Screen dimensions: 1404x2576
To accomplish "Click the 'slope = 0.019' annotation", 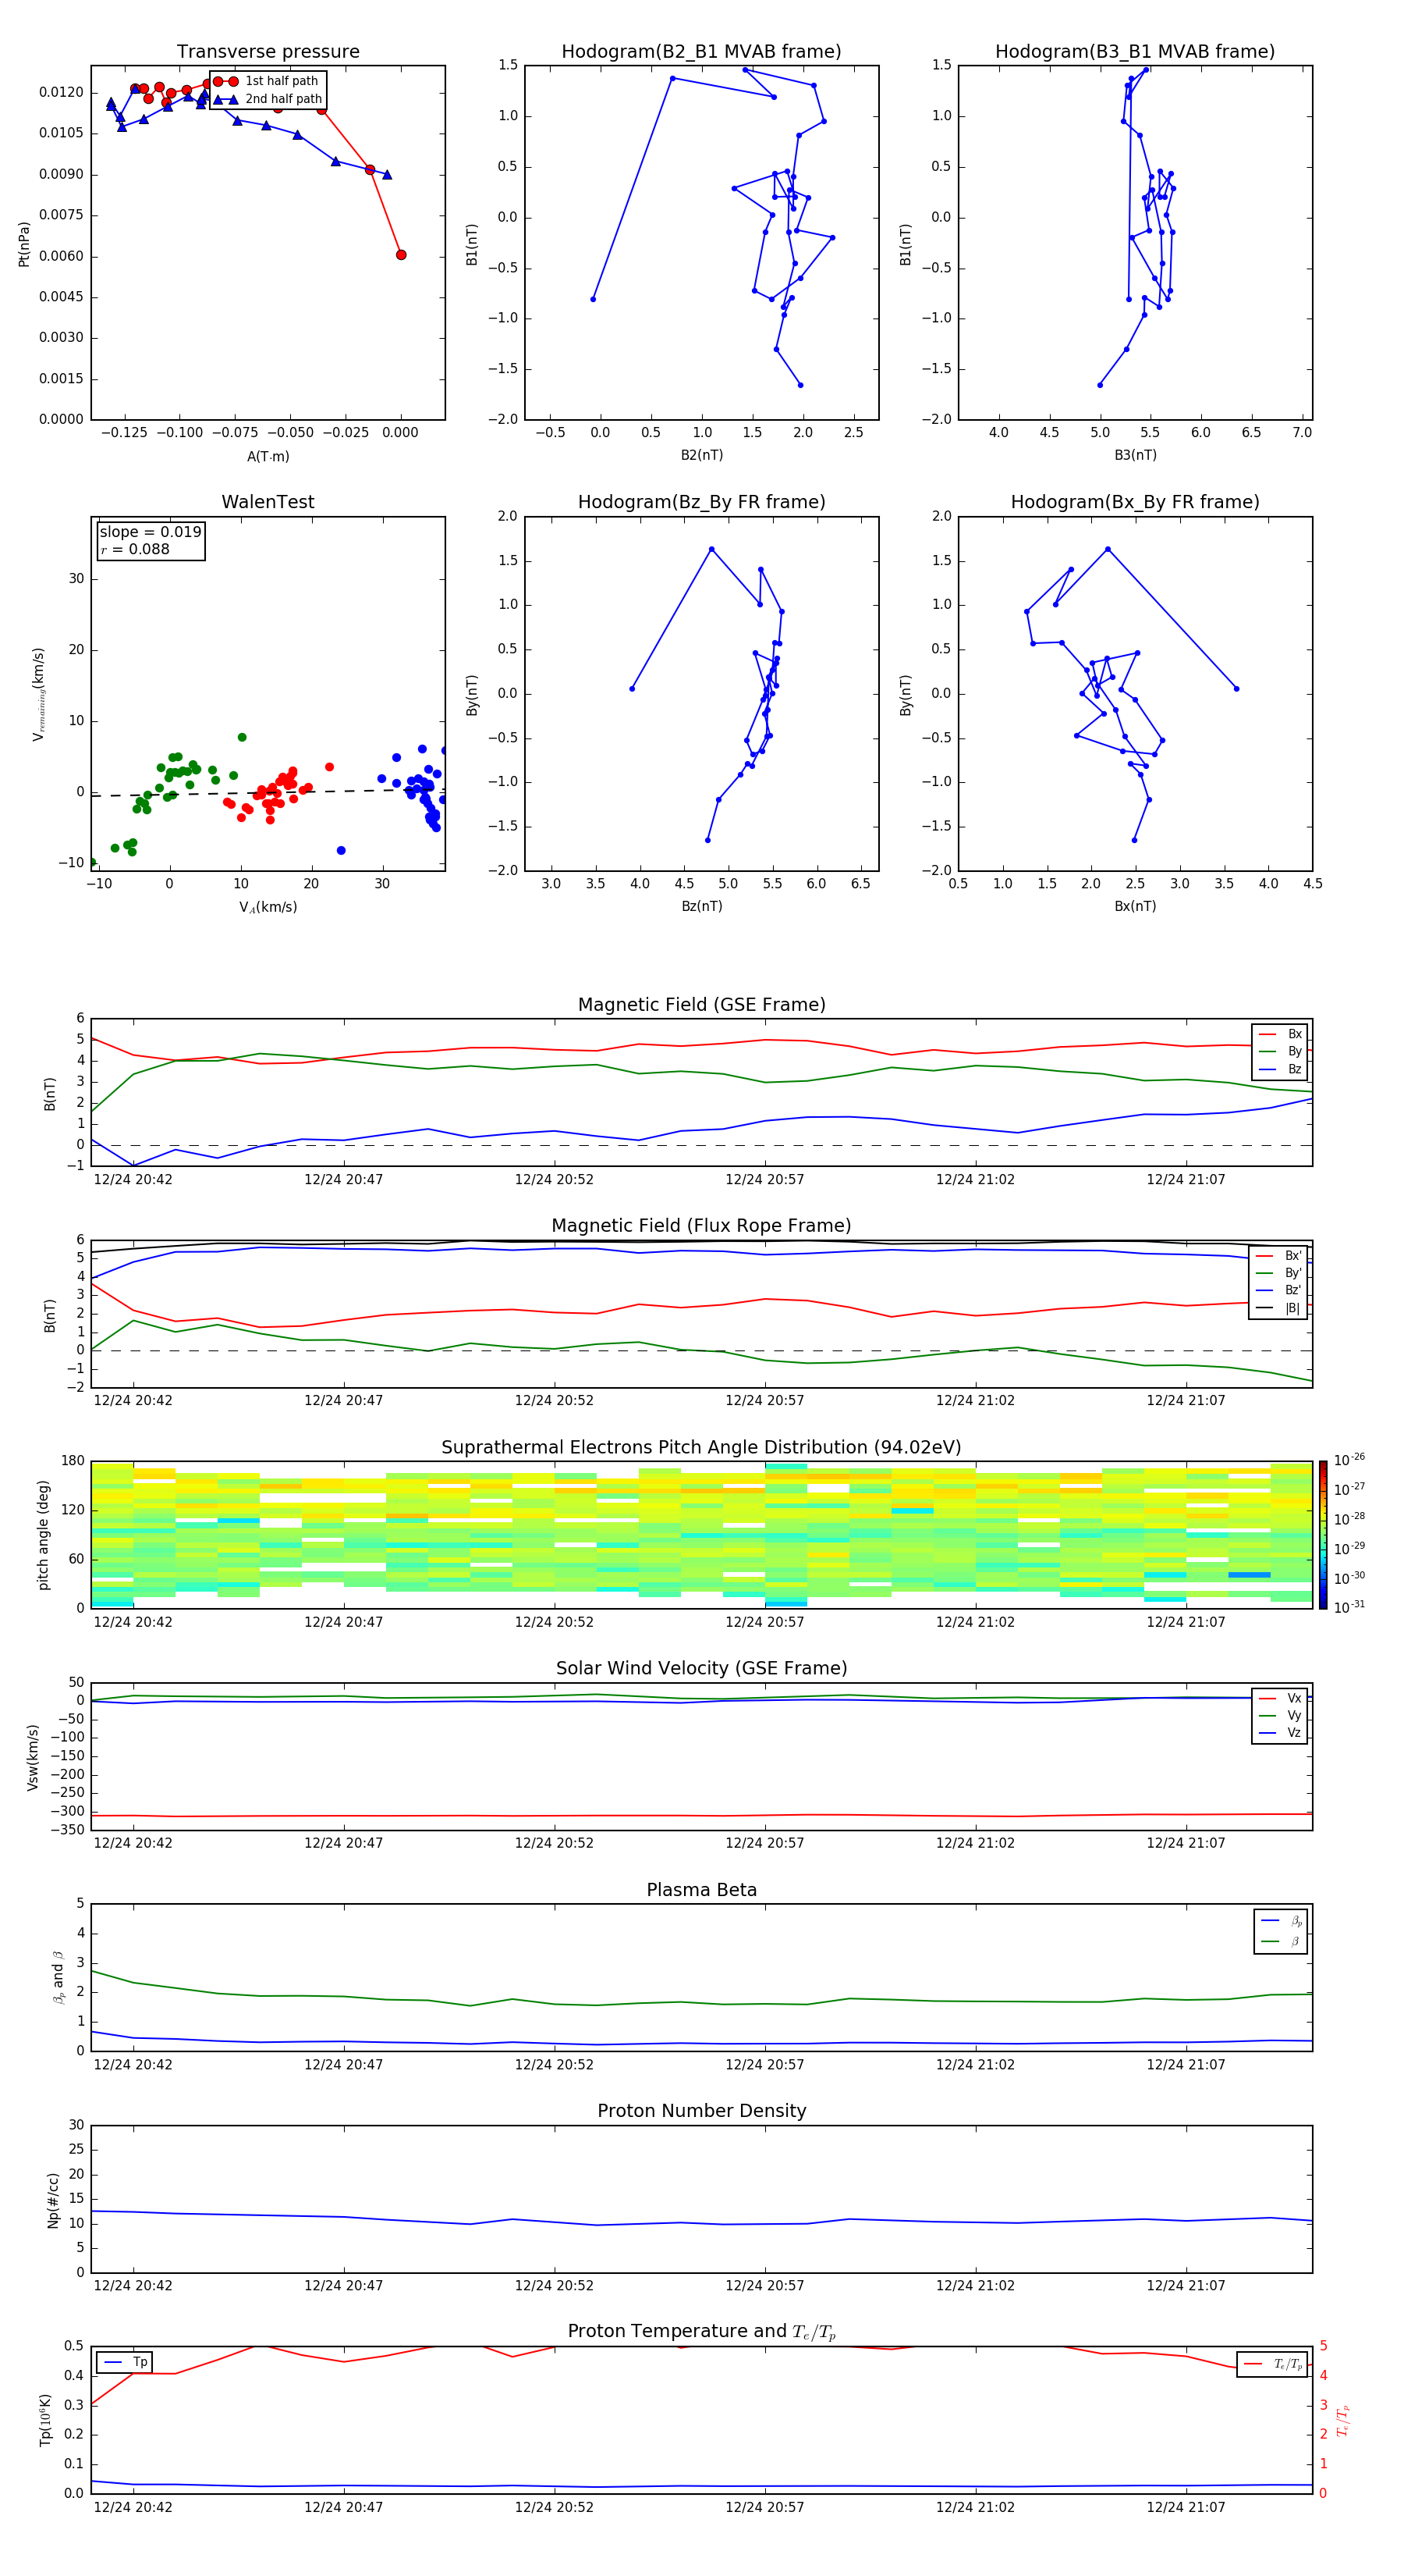I will (x=151, y=532).
